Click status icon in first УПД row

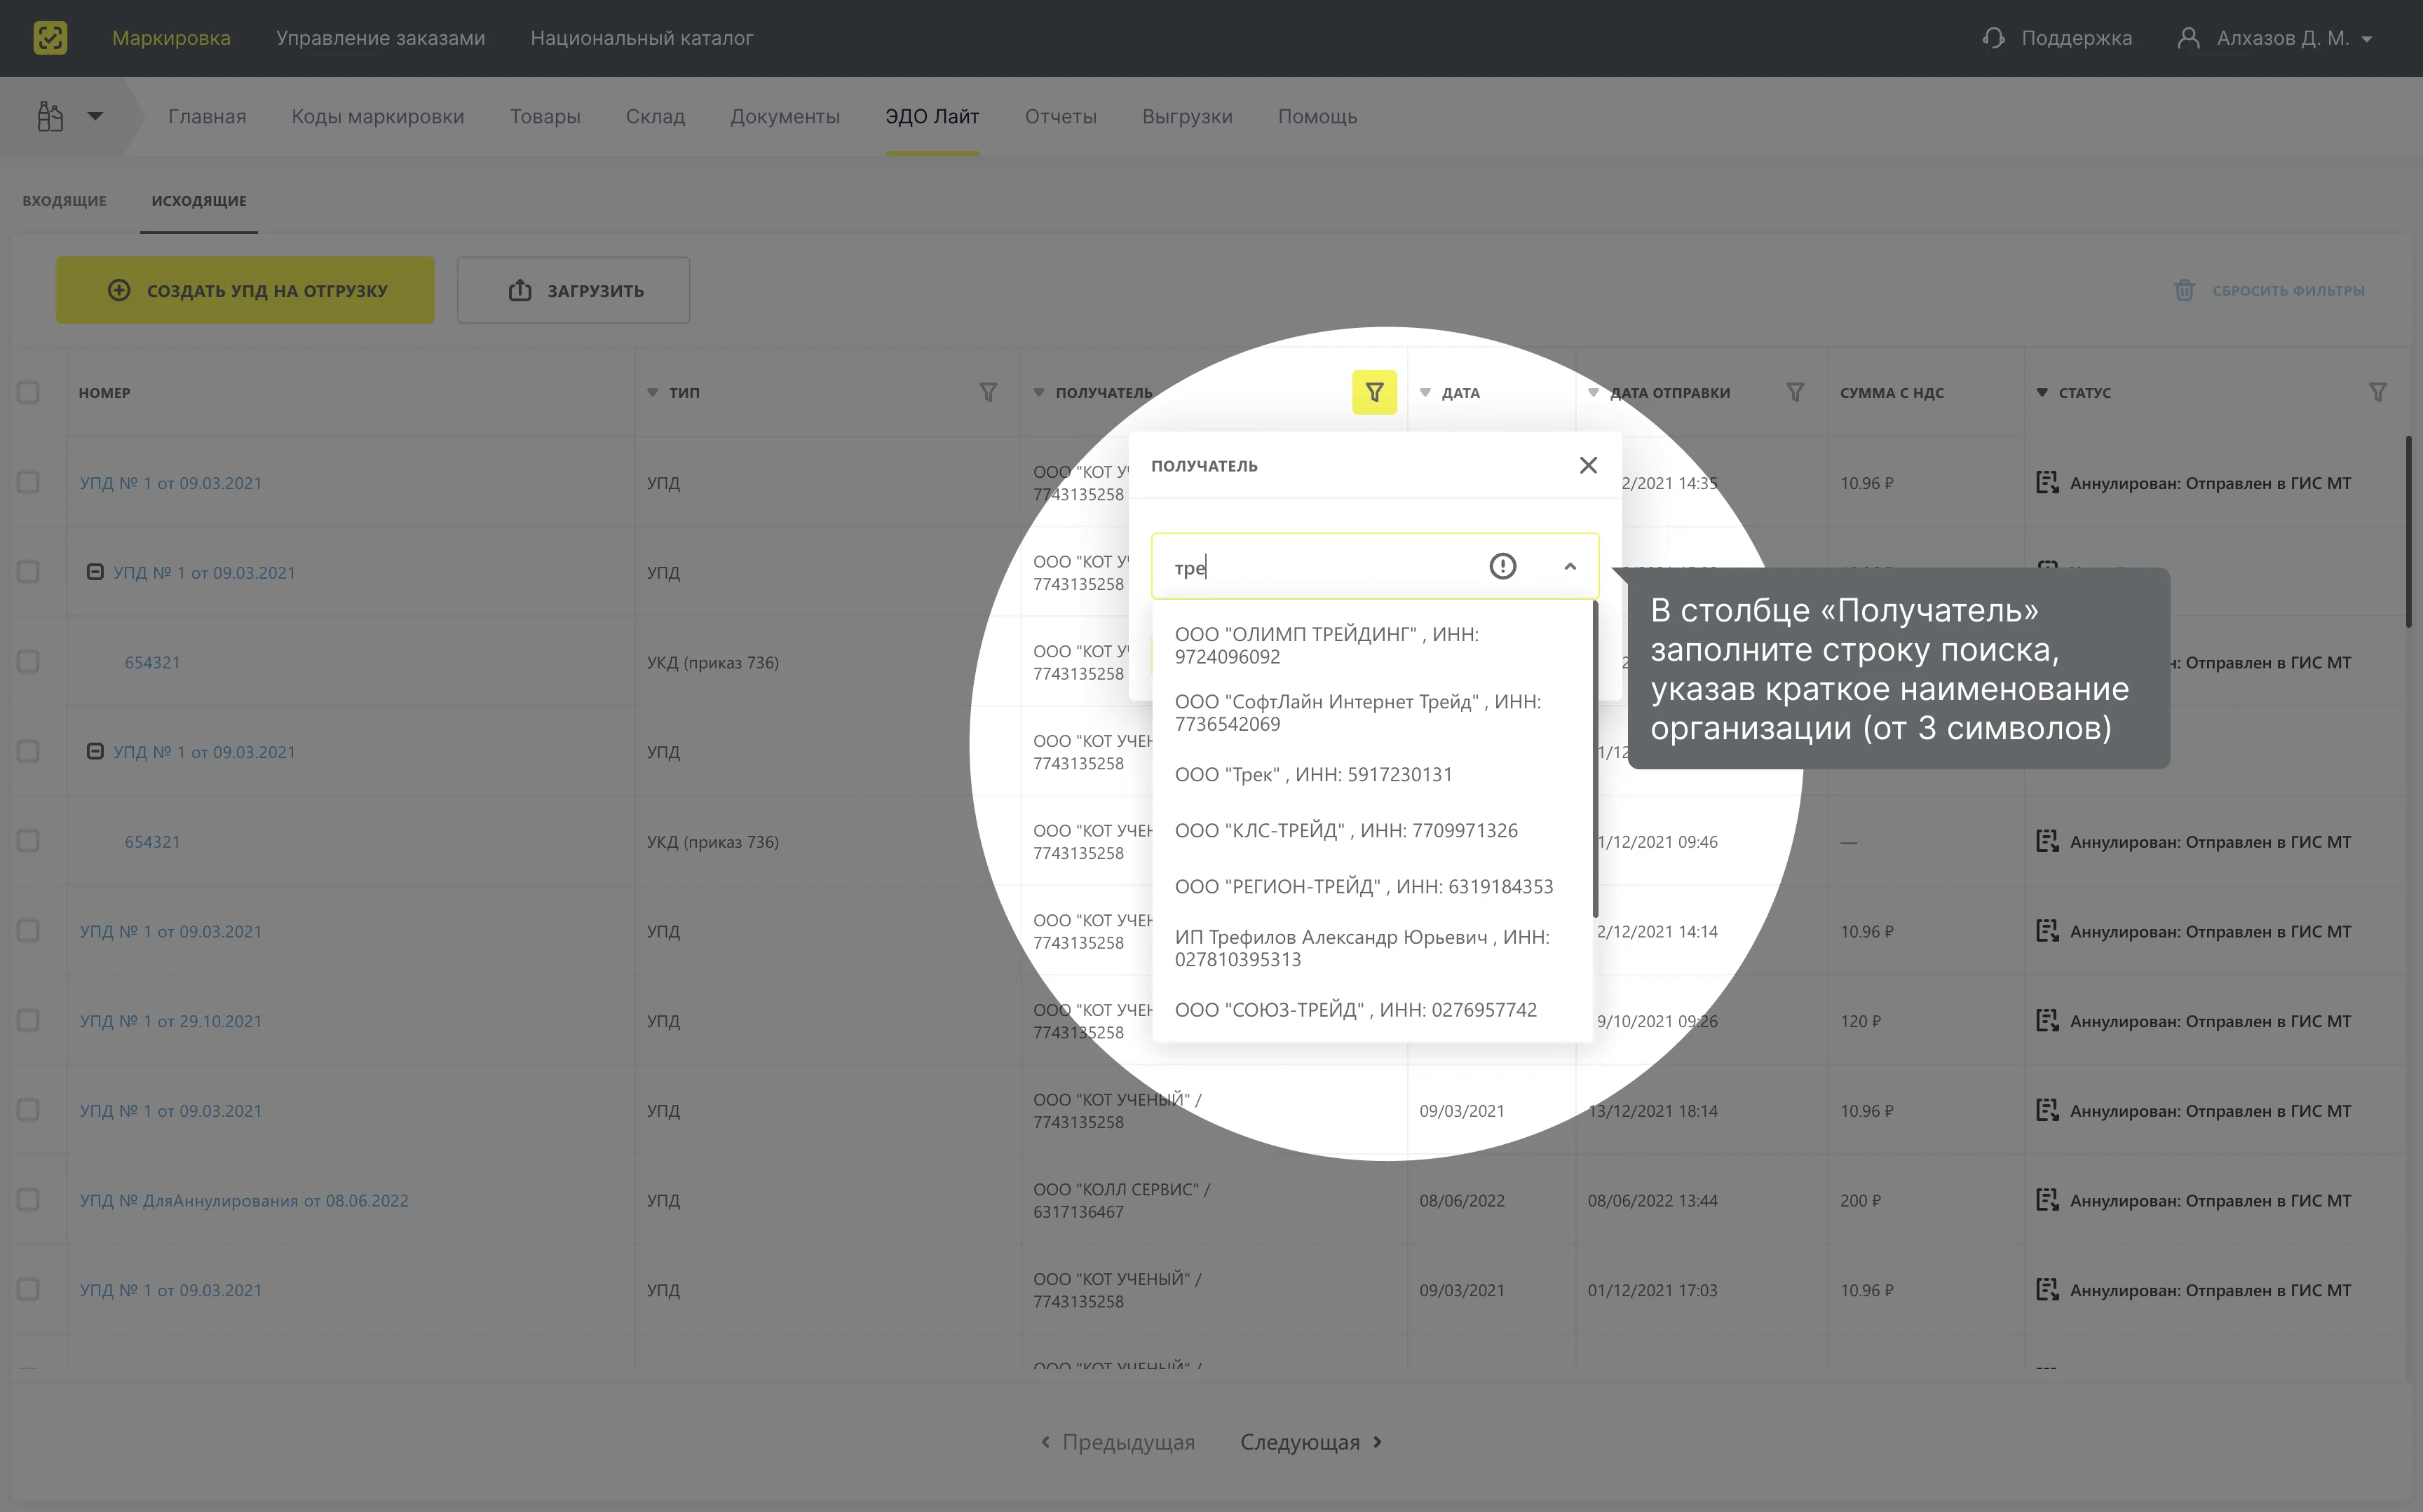coord(2047,483)
